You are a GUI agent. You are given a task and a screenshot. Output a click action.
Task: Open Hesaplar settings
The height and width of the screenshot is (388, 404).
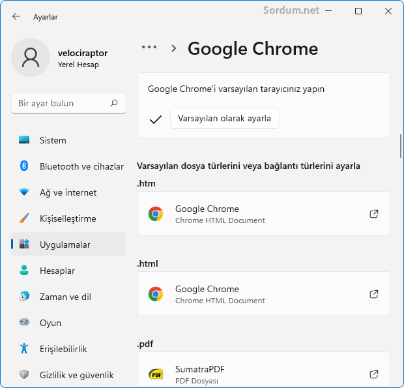click(x=69, y=271)
